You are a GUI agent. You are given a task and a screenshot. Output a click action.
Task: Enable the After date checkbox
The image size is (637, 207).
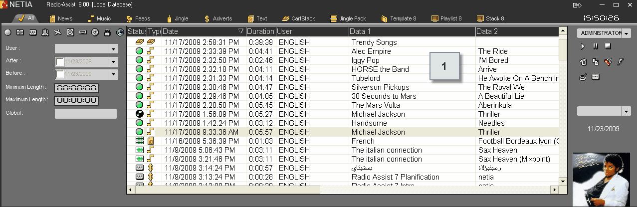pyautogui.click(x=60, y=62)
